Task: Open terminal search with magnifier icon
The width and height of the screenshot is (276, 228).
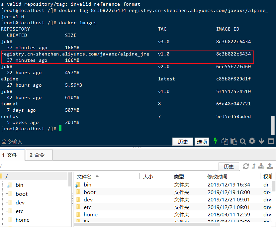Action: 243,141
